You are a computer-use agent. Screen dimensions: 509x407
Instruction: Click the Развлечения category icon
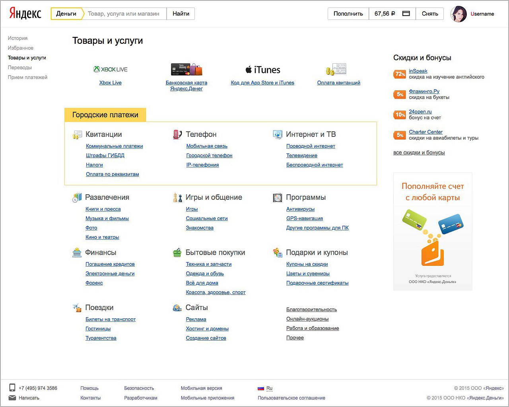tap(77, 197)
